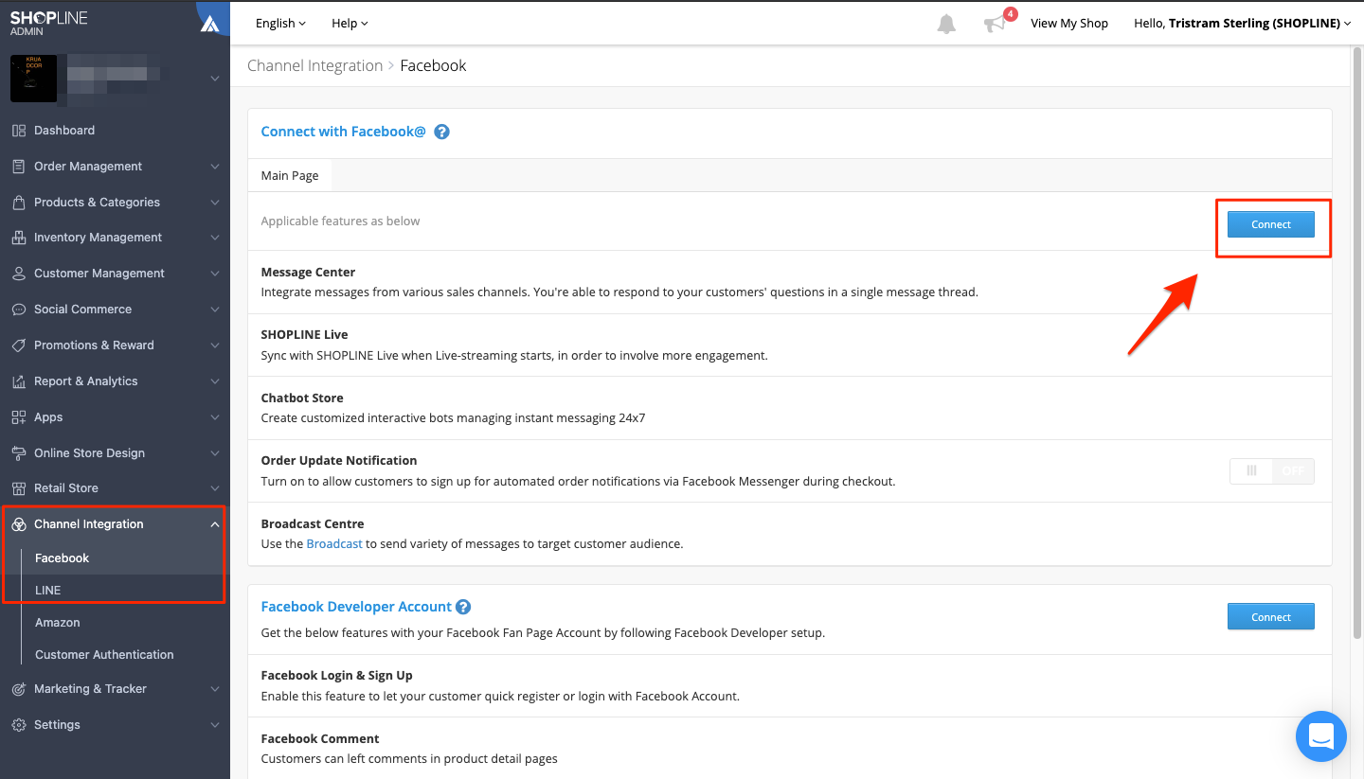Click the SHOPLINE Live heading text
The height and width of the screenshot is (779, 1364).
(x=304, y=335)
